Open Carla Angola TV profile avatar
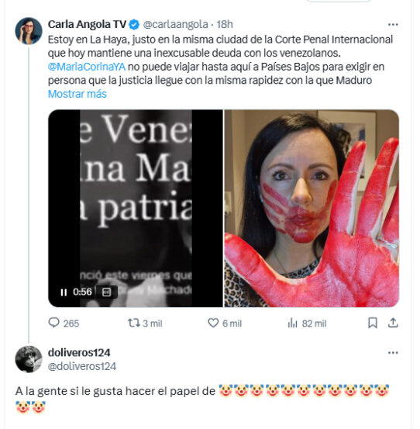This screenshot has width=420, height=429. (29, 31)
